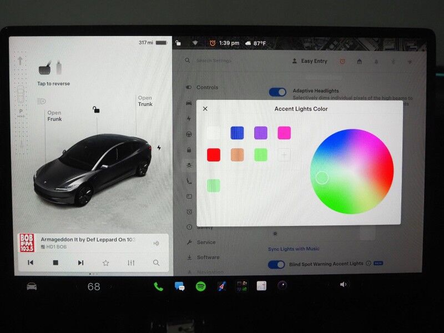The image size is (444, 333).
Task: Open the navigation arrow app in dock
Action: [221, 286]
